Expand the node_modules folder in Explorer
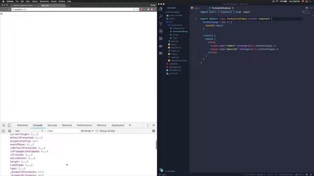The height and width of the screenshot is (176, 314). click(x=176, y=15)
